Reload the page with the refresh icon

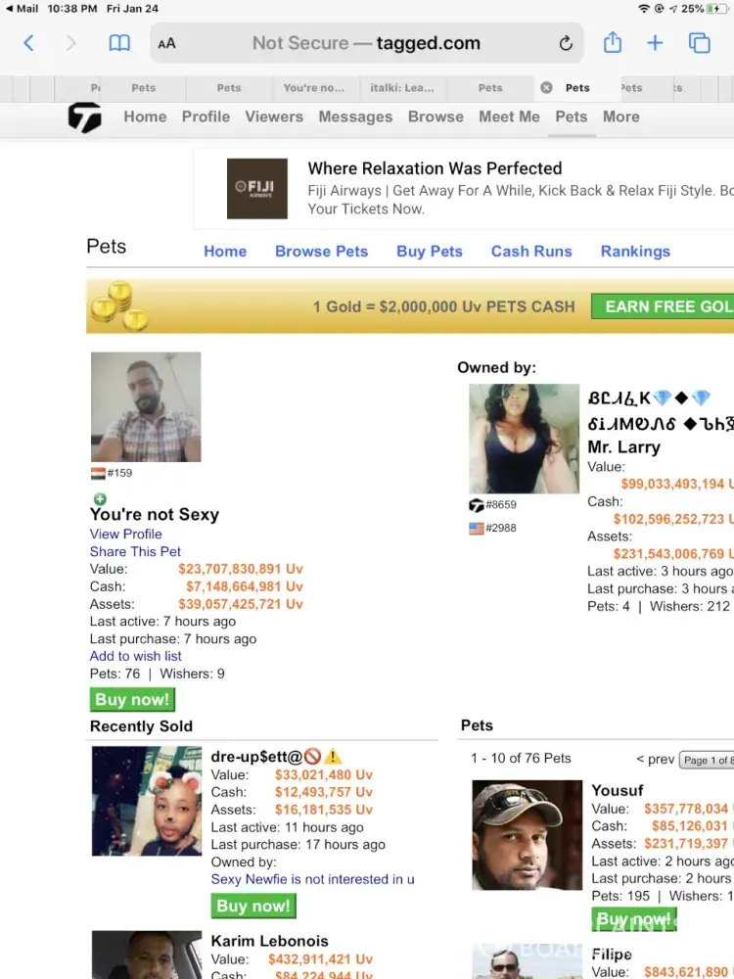[x=566, y=43]
